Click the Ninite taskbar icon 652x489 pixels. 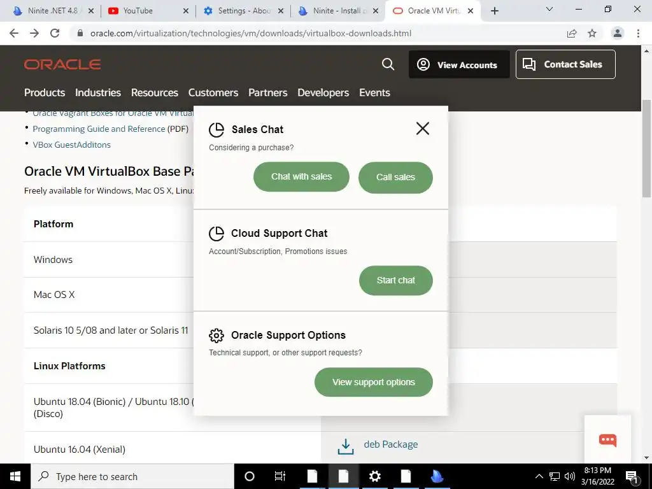pyautogui.click(x=437, y=476)
